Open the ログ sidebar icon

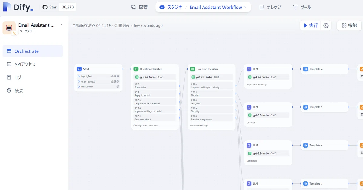[9, 77]
